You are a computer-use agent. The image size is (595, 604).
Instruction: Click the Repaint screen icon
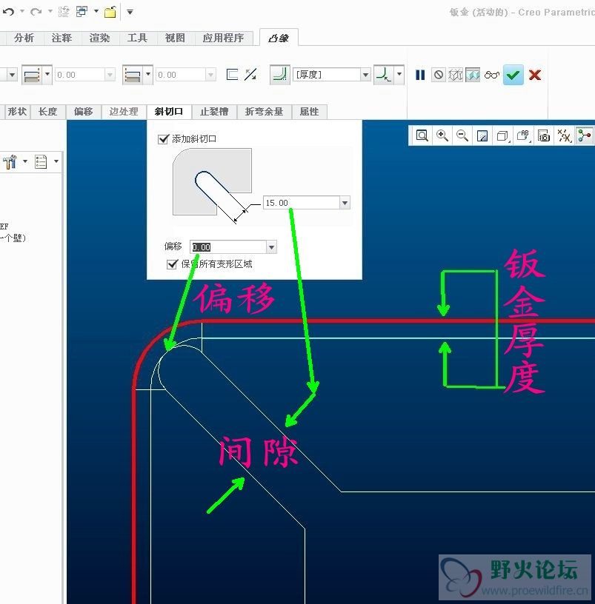[482, 135]
